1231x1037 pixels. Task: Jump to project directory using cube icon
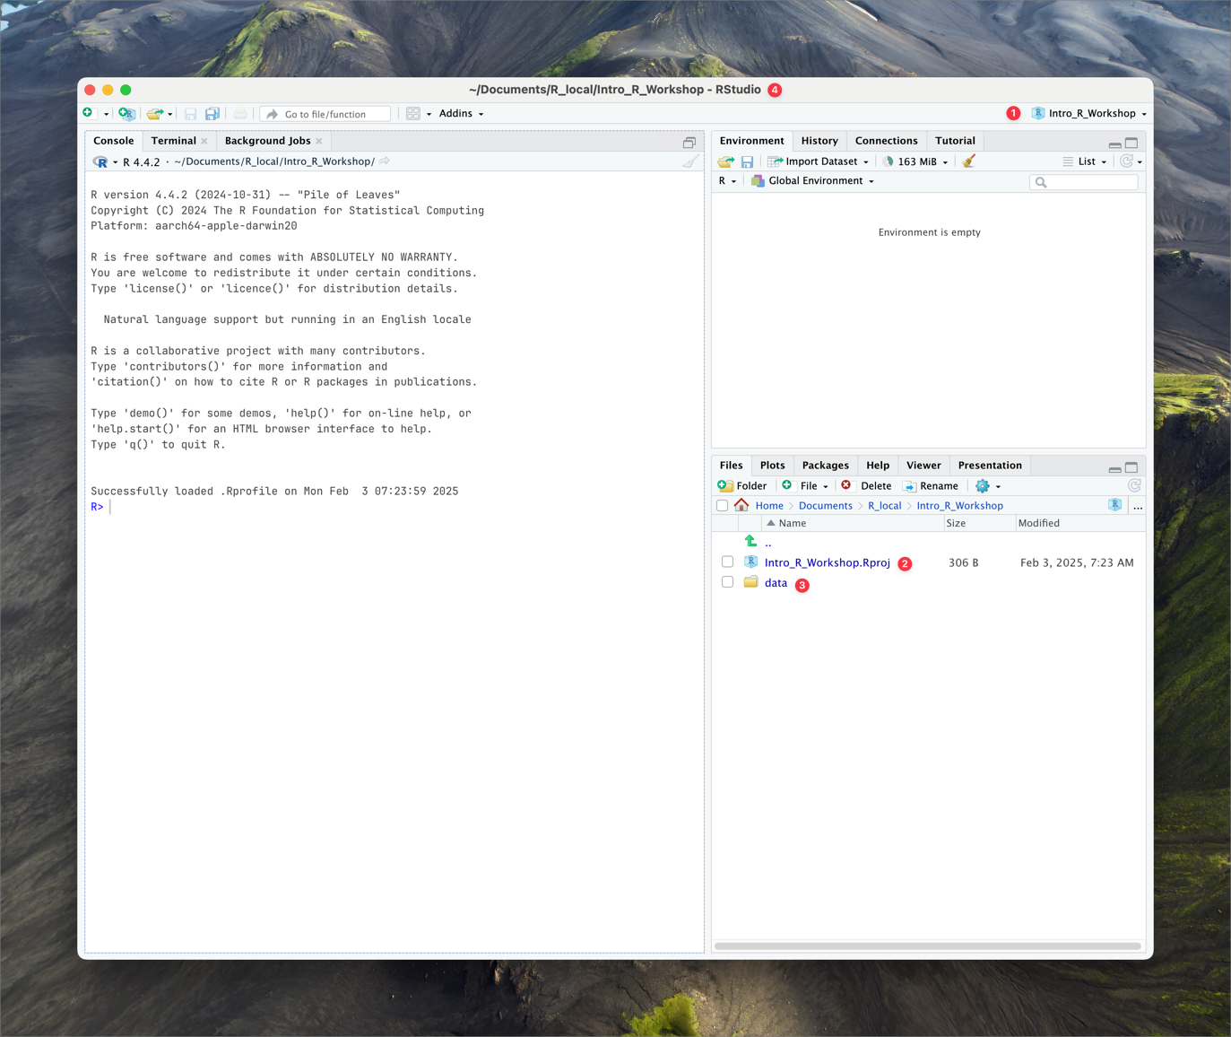click(x=1114, y=505)
